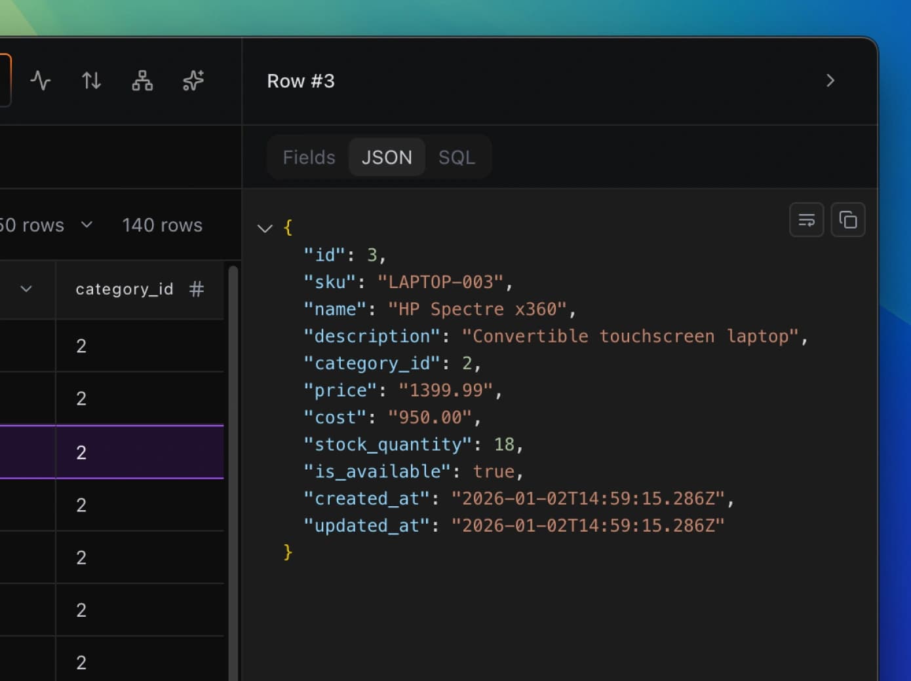Toggle word wrap in JSON viewer

[807, 220]
